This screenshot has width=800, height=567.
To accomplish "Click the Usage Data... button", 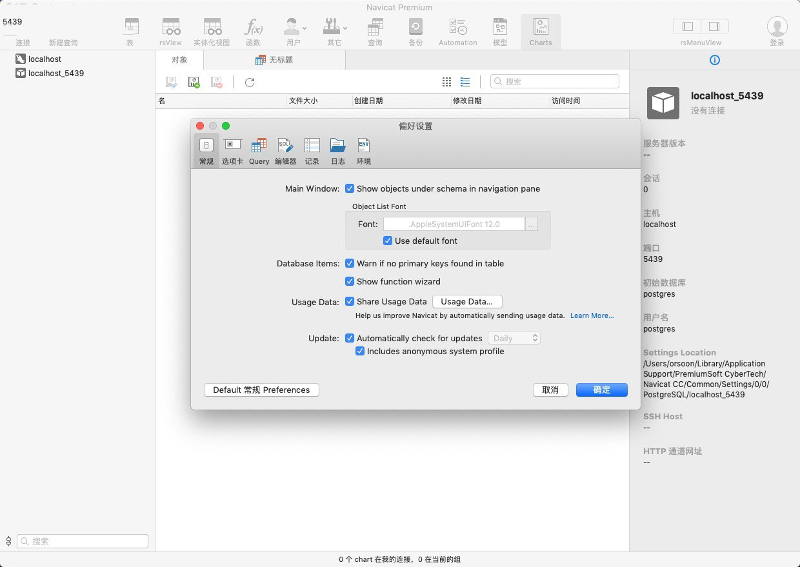I will (467, 301).
